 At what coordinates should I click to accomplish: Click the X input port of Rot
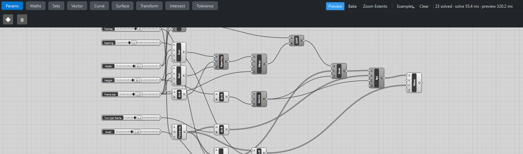(x=369, y=85)
